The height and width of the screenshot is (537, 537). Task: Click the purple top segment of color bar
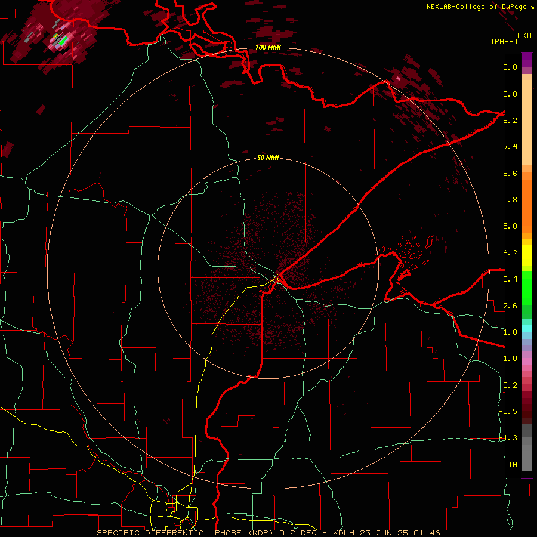tap(527, 60)
